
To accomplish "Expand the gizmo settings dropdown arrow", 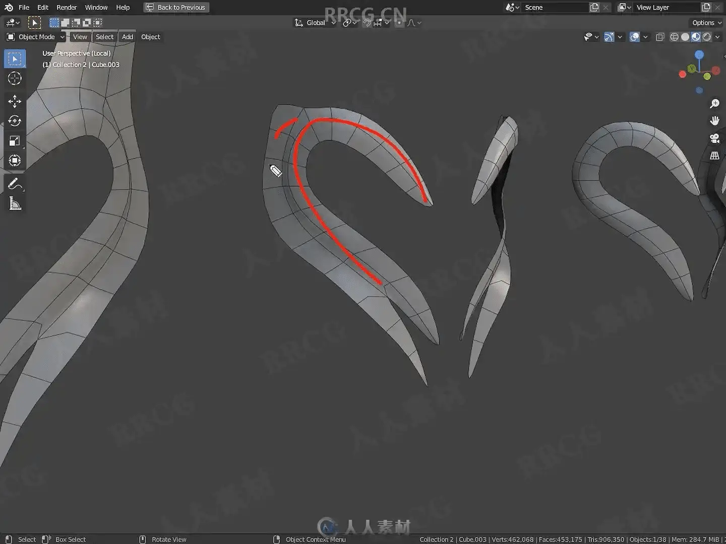I will coord(620,37).
